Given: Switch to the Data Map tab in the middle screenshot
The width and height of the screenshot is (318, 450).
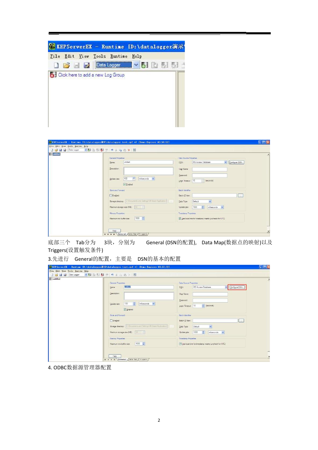Looking at the screenshot, I should (132, 234).
